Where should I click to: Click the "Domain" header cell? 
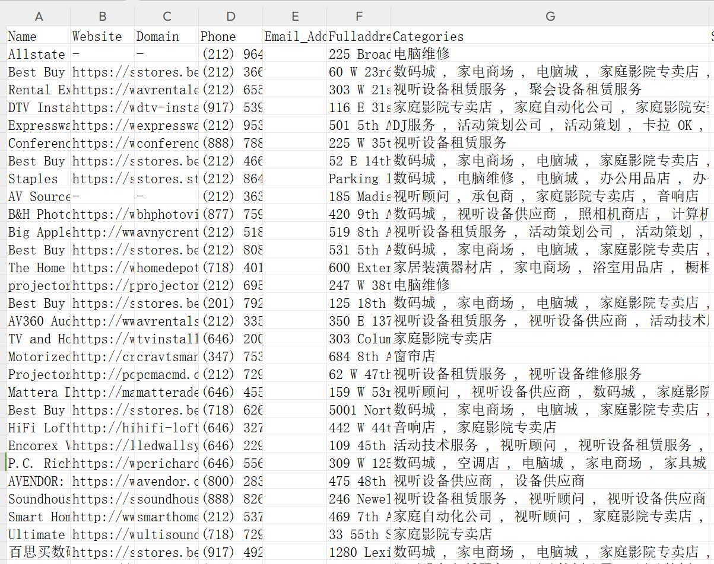tap(167, 36)
